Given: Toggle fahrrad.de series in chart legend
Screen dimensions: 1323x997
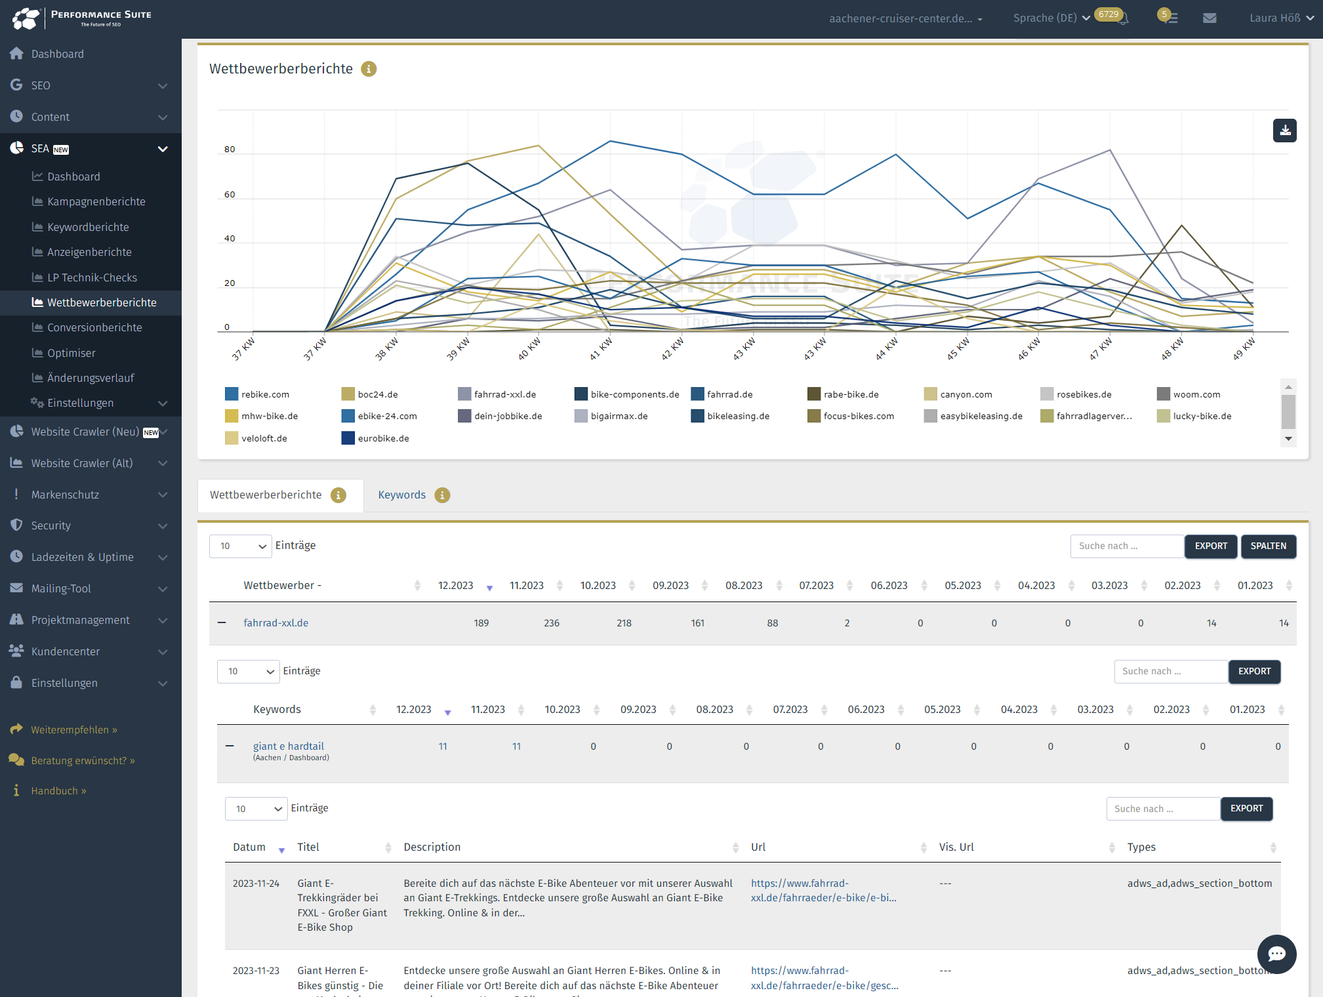Looking at the screenshot, I should pyautogui.click(x=722, y=394).
